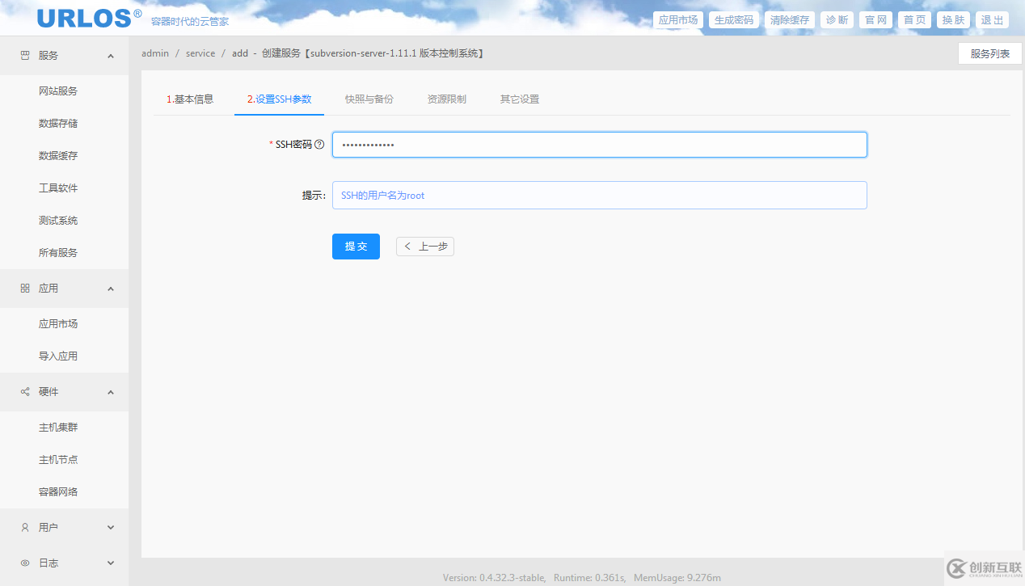Switch to the 1.基本信息 tab

click(x=190, y=99)
